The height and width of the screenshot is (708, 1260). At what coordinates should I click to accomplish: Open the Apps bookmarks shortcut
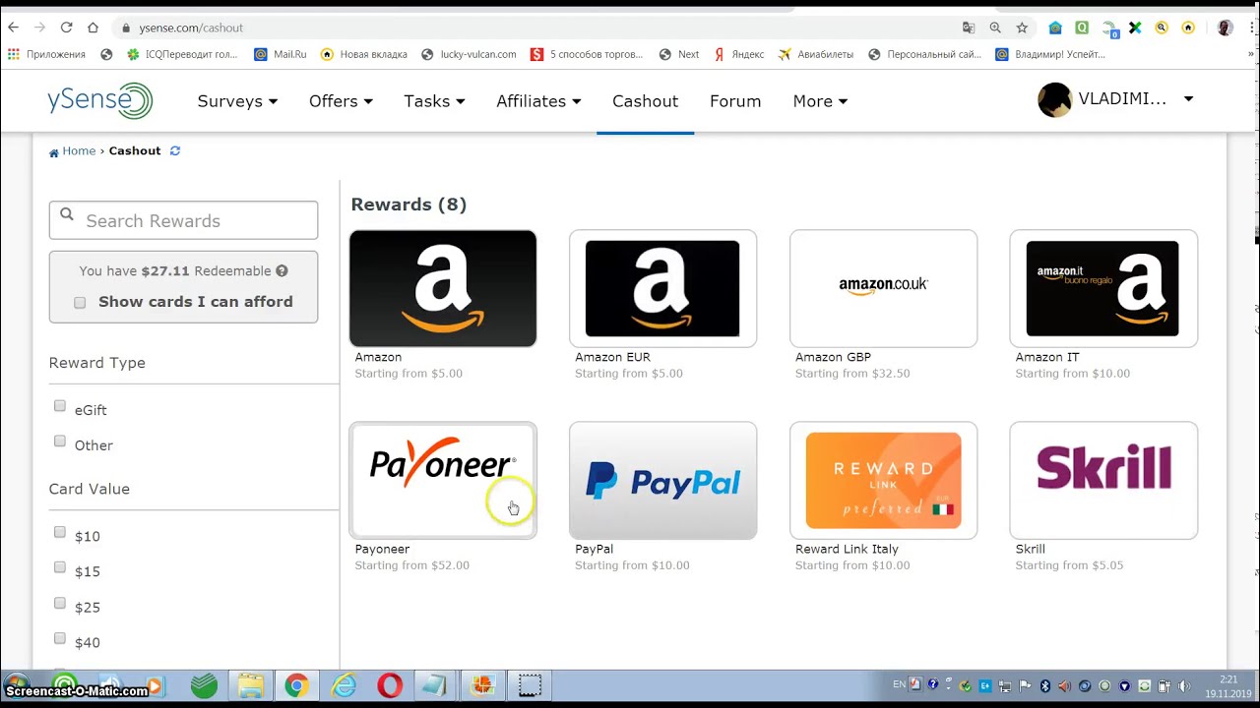pyautogui.click(x=46, y=54)
